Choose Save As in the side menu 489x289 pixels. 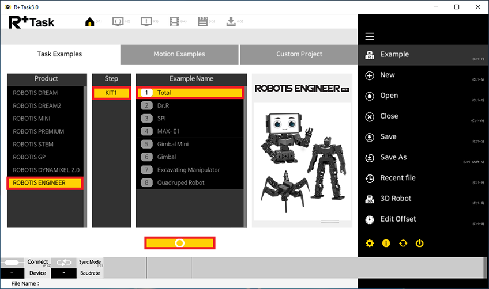(423, 157)
